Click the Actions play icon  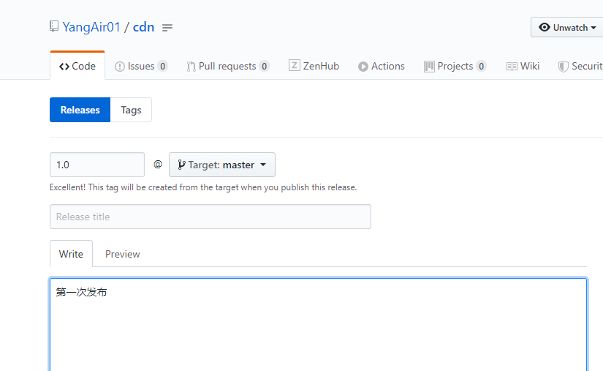(x=363, y=67)
